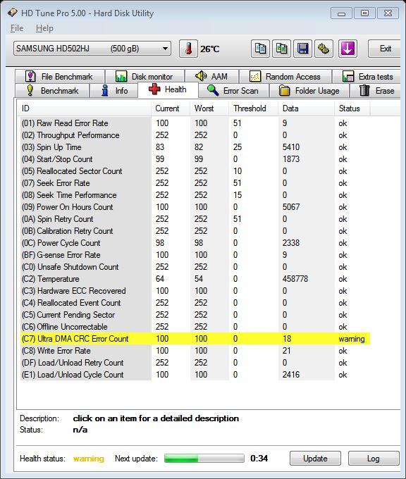Click the thermometer temperature icon
Image resolution: width=406 pixels, height=479 pixels.
coord(189,49)
